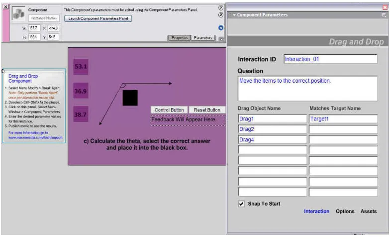Switch to the Parameters tab
This screenshot has height=239, width=390.
tap(203, 38)
